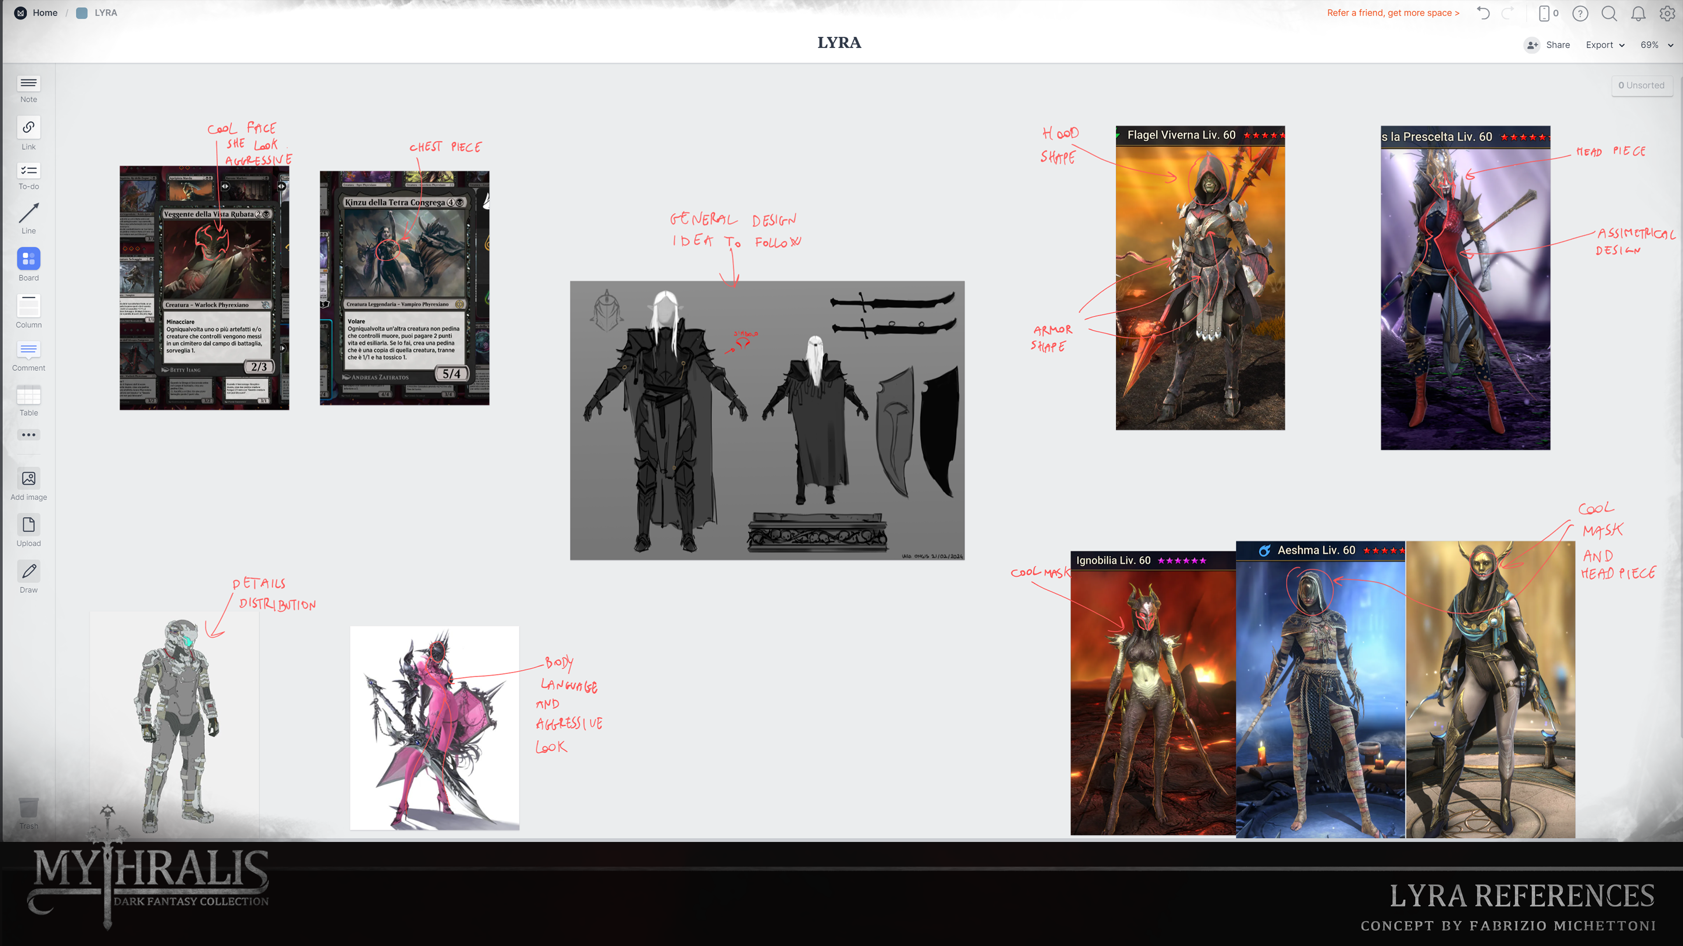Open the 69% zoom level dropdown
Image resolution: width=1683 pixels, height=946 pixels.
pos(1656,45)
